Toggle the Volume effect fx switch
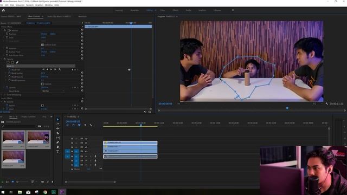Viewport: 347px width, 195px height. [5, 102]
